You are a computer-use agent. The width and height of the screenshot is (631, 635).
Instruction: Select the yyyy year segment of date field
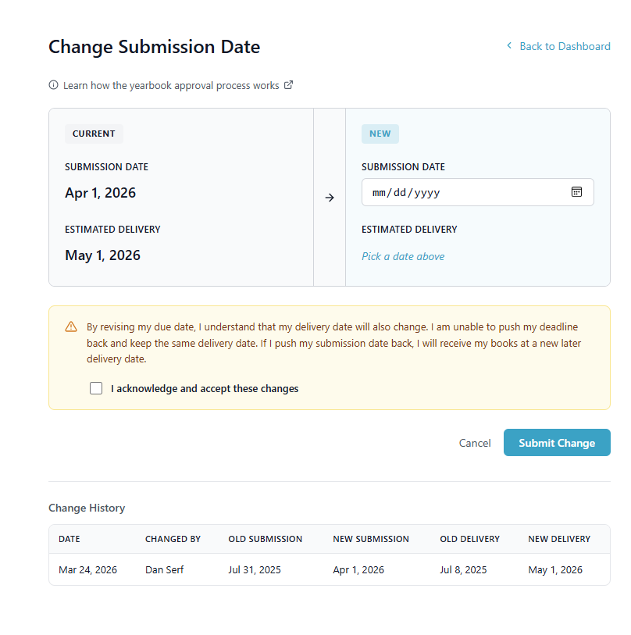pos(427,193)
